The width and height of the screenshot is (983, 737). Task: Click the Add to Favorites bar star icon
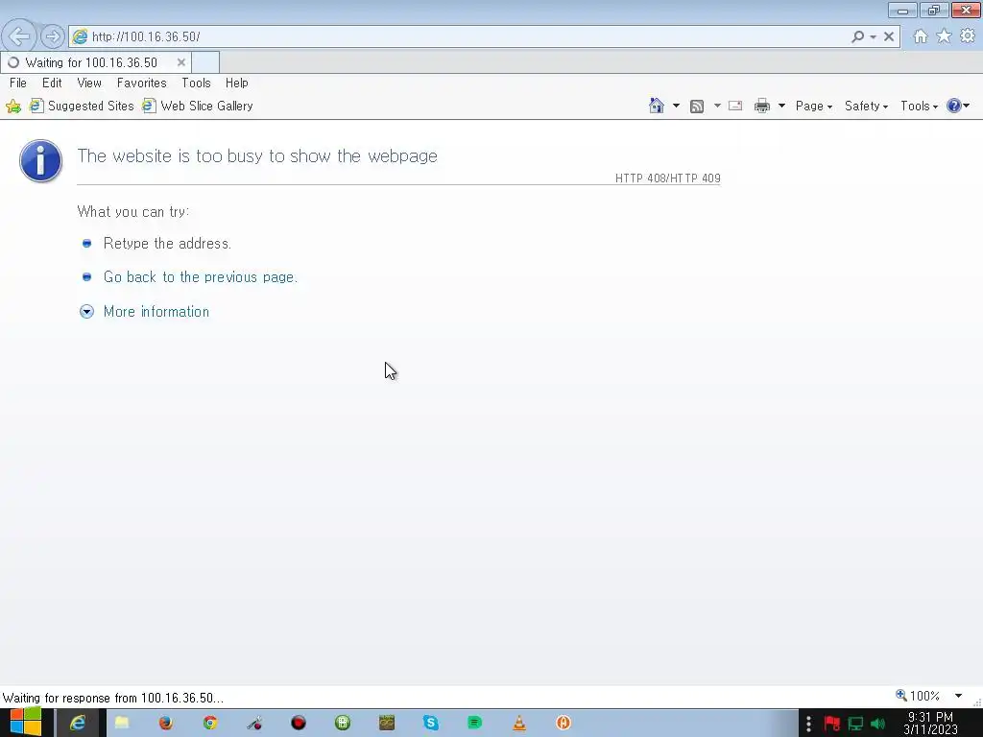pos(13,106)
